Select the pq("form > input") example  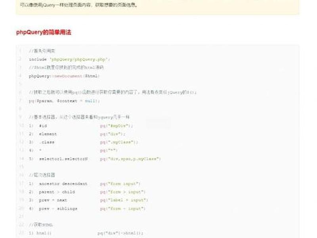pyautogui.click(x=123, y=192)
